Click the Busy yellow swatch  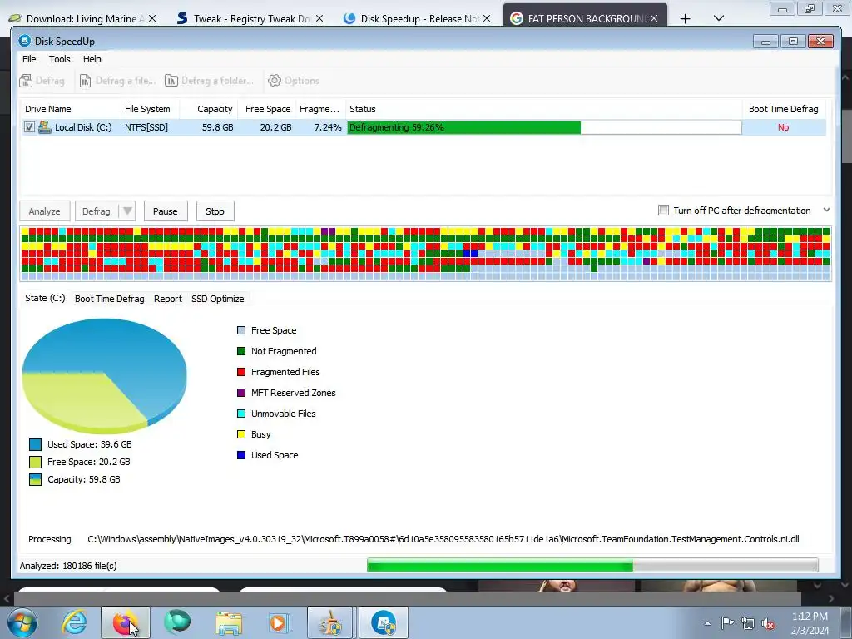click(241, 434)
